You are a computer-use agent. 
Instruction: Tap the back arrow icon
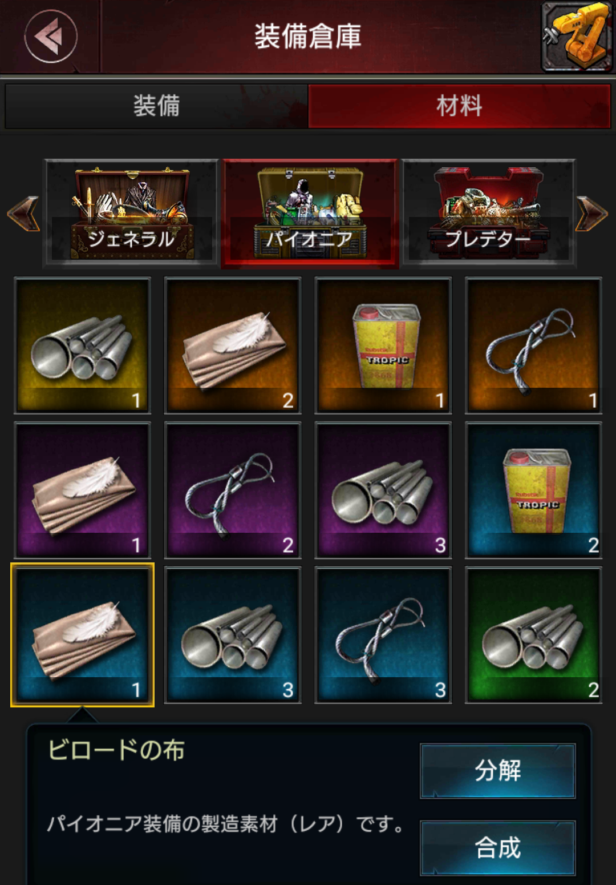51,37
